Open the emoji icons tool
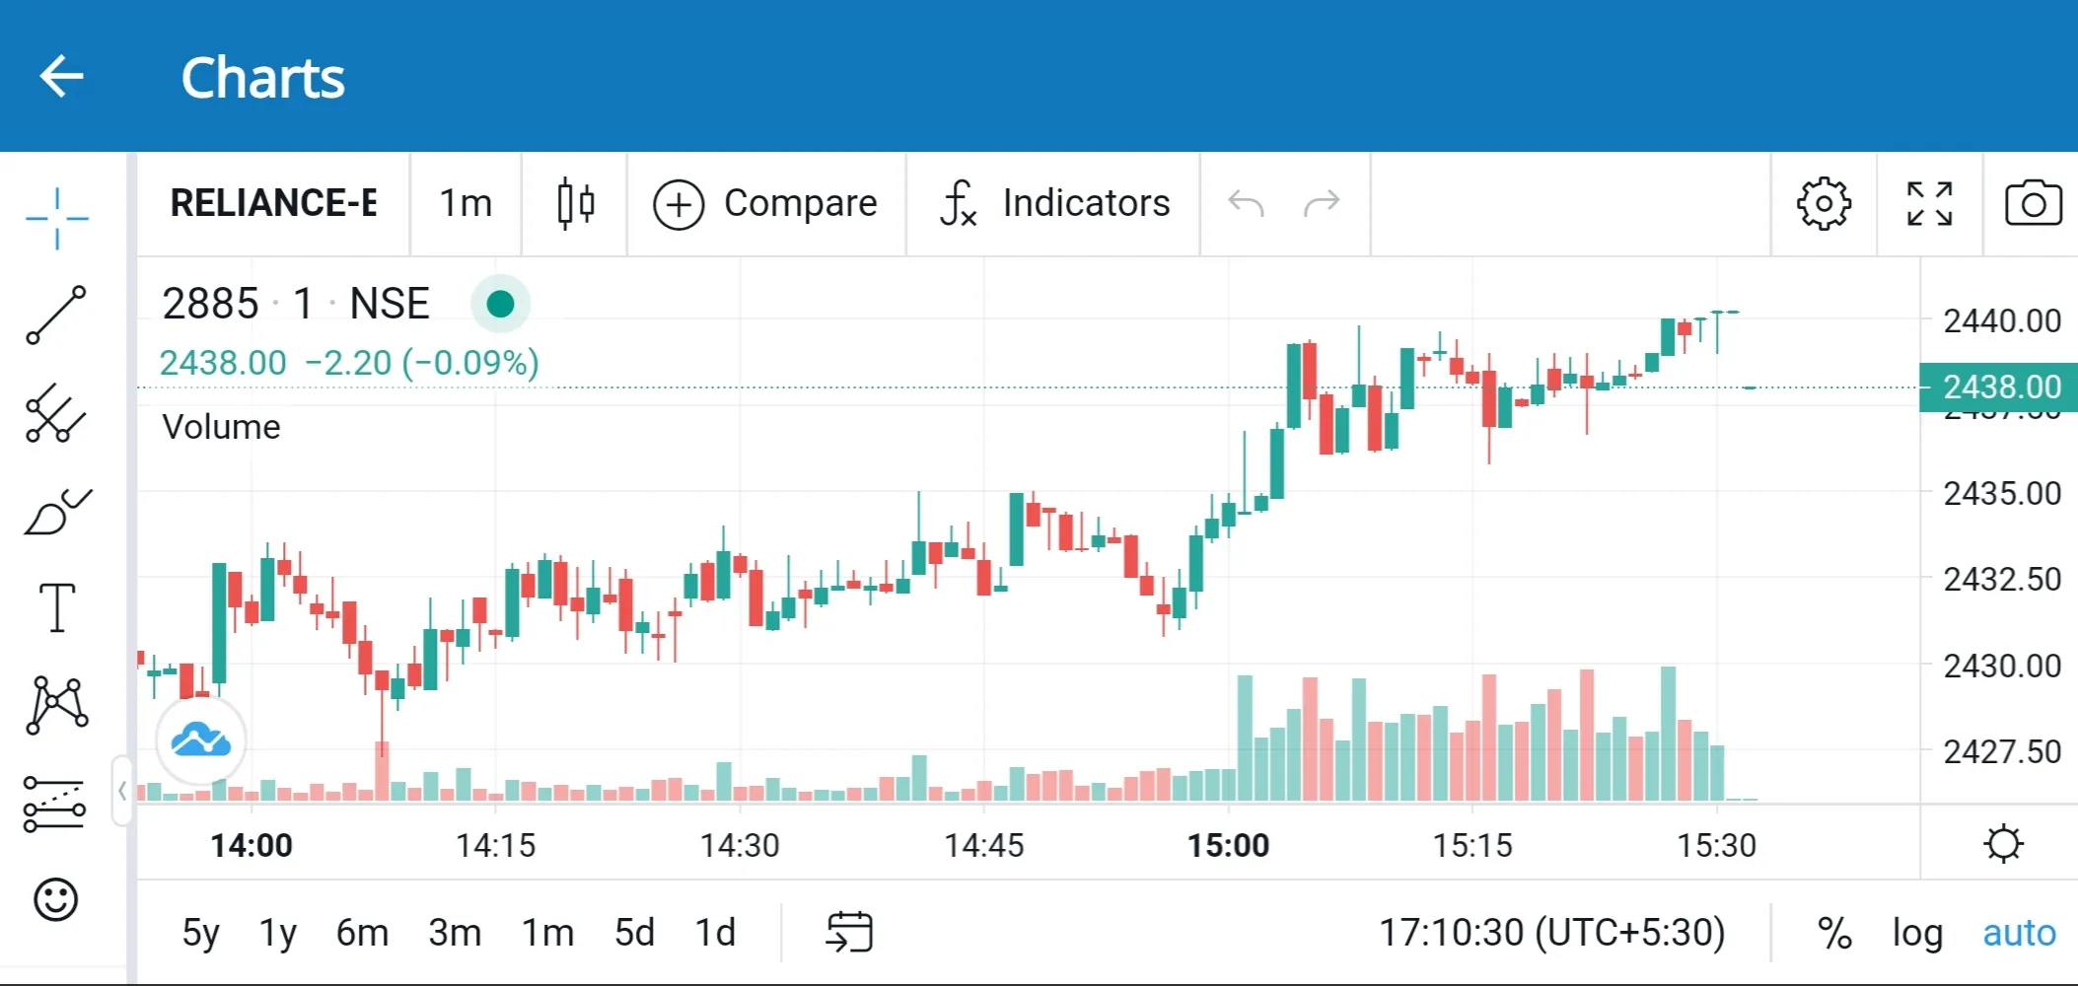Viewport: 2078px width, 986px height. (x=56, y=899)
